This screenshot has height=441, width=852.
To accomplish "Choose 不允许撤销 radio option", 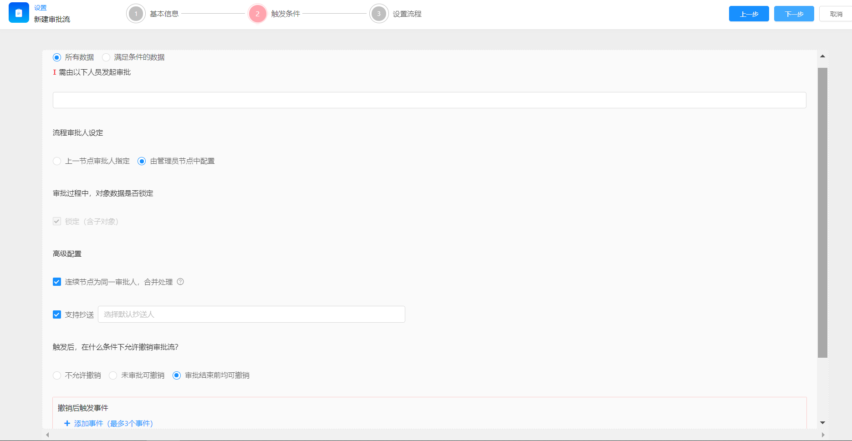I will (x=57, y=375).
